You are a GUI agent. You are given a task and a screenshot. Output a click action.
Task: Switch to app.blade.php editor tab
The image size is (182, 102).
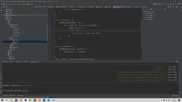click(61, 7)
